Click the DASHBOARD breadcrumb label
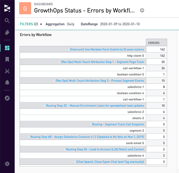The width and height of the screenshot is (179, 173). point(43,4)
